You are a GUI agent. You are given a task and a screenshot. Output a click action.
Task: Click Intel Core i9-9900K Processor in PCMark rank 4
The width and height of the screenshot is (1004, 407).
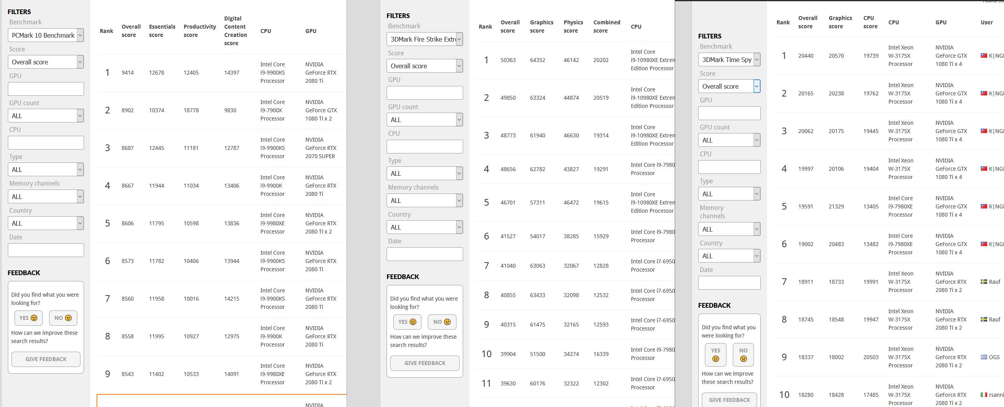pyautogui.click(x=272, y=186)
